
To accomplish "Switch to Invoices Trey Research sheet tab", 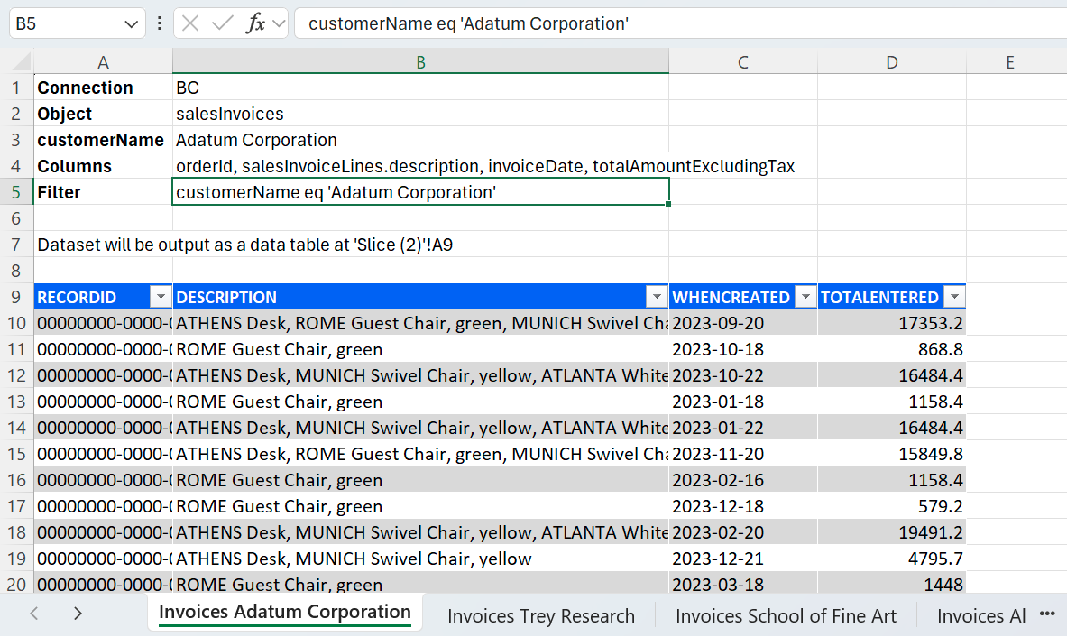I will tap(541, 616).
